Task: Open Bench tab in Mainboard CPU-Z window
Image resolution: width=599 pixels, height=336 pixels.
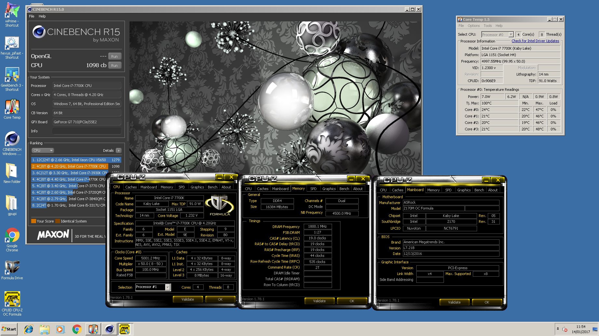Action: 479,190
